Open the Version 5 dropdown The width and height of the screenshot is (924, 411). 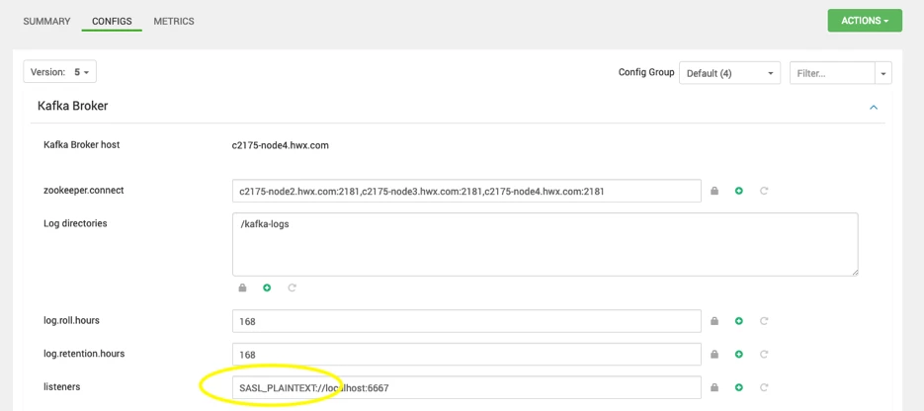click(59, 72)
